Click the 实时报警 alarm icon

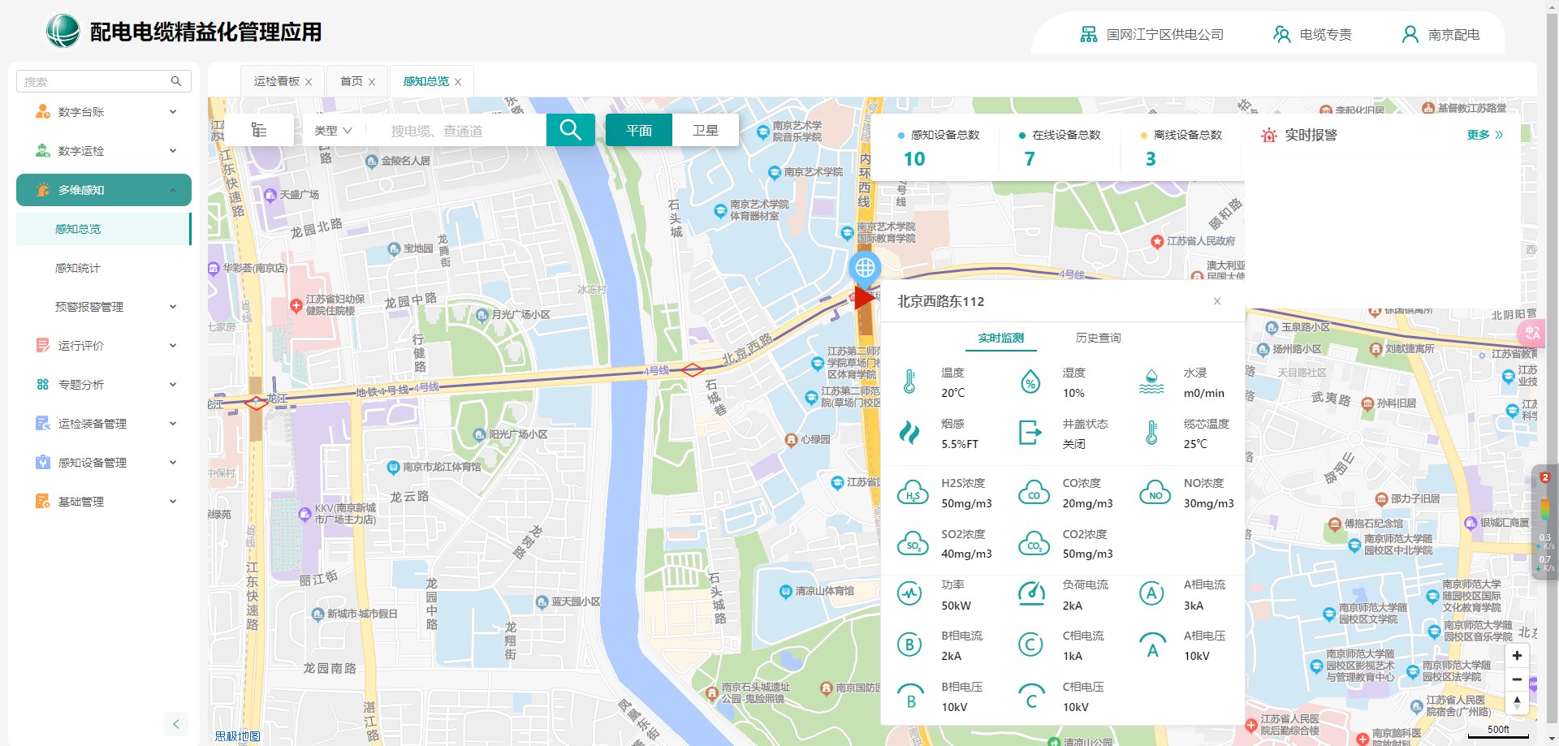click(x=1268, y=135)
